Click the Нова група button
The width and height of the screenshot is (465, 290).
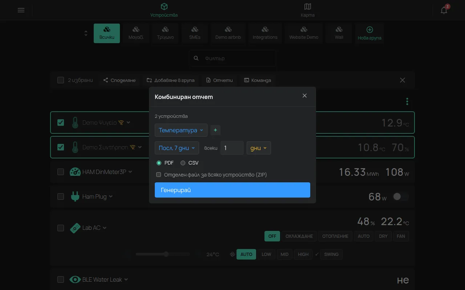click(369, 33)
